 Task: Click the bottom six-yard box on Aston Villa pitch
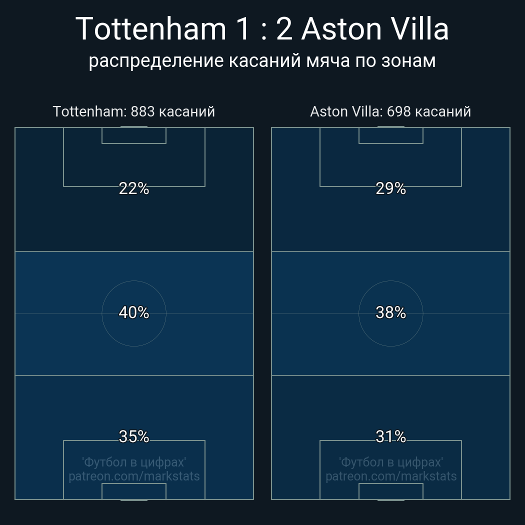(x=390, y=491)
